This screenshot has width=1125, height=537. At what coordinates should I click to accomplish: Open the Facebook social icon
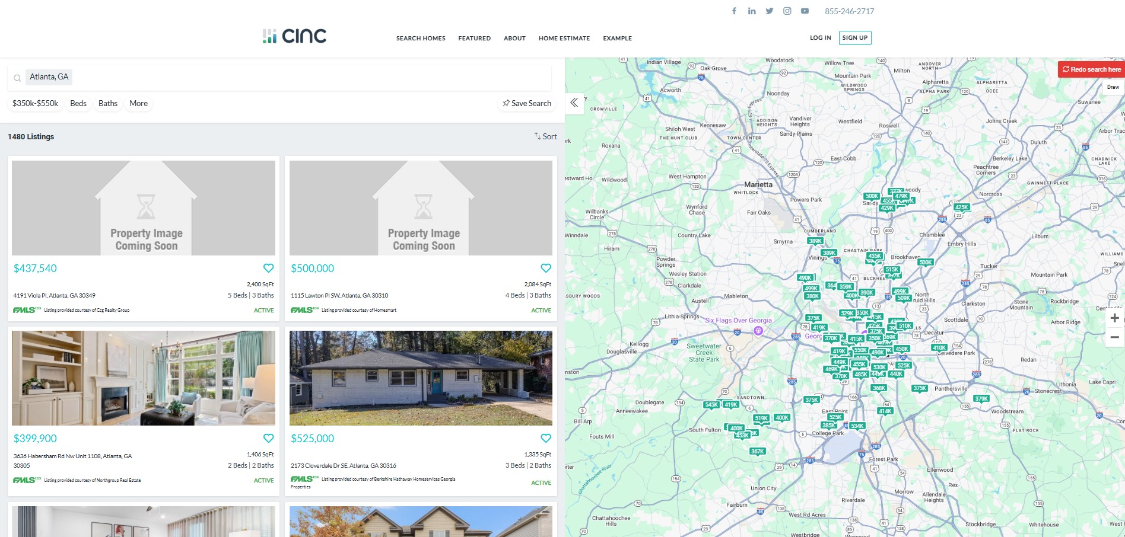pyautogui.click(x=734, y=11)
